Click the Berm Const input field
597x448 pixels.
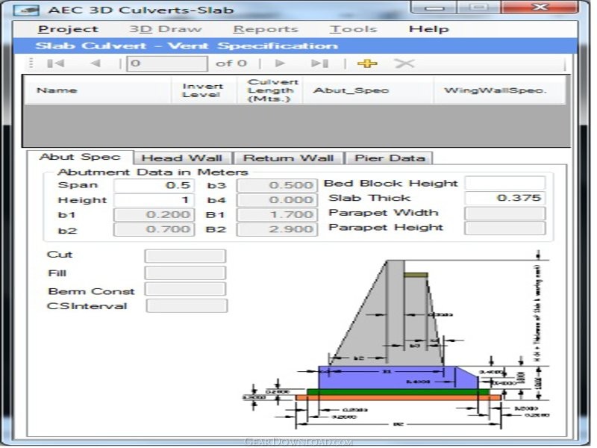pyautogui.click(x=185, y=289)
